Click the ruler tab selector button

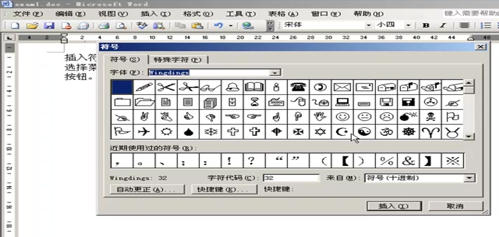point(10,38)
